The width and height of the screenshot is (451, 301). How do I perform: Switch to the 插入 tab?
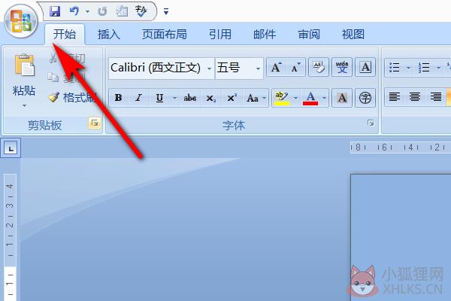click(x=109, y=35)
